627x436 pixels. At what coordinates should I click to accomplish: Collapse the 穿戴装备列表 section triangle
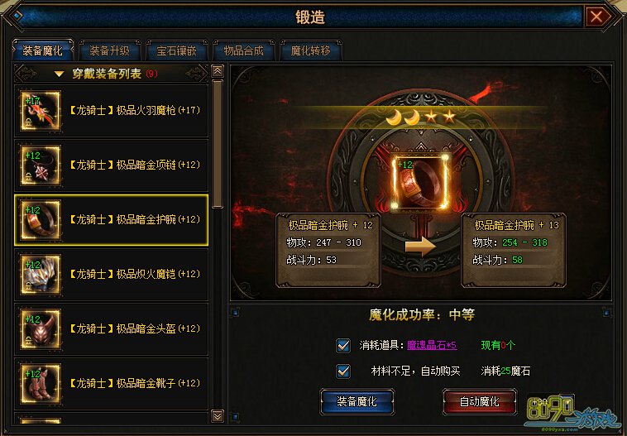coord(60,74)
